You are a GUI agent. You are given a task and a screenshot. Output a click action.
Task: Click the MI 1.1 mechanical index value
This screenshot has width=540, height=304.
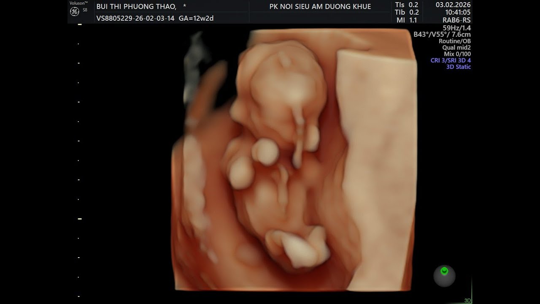(x=406, y=20)
